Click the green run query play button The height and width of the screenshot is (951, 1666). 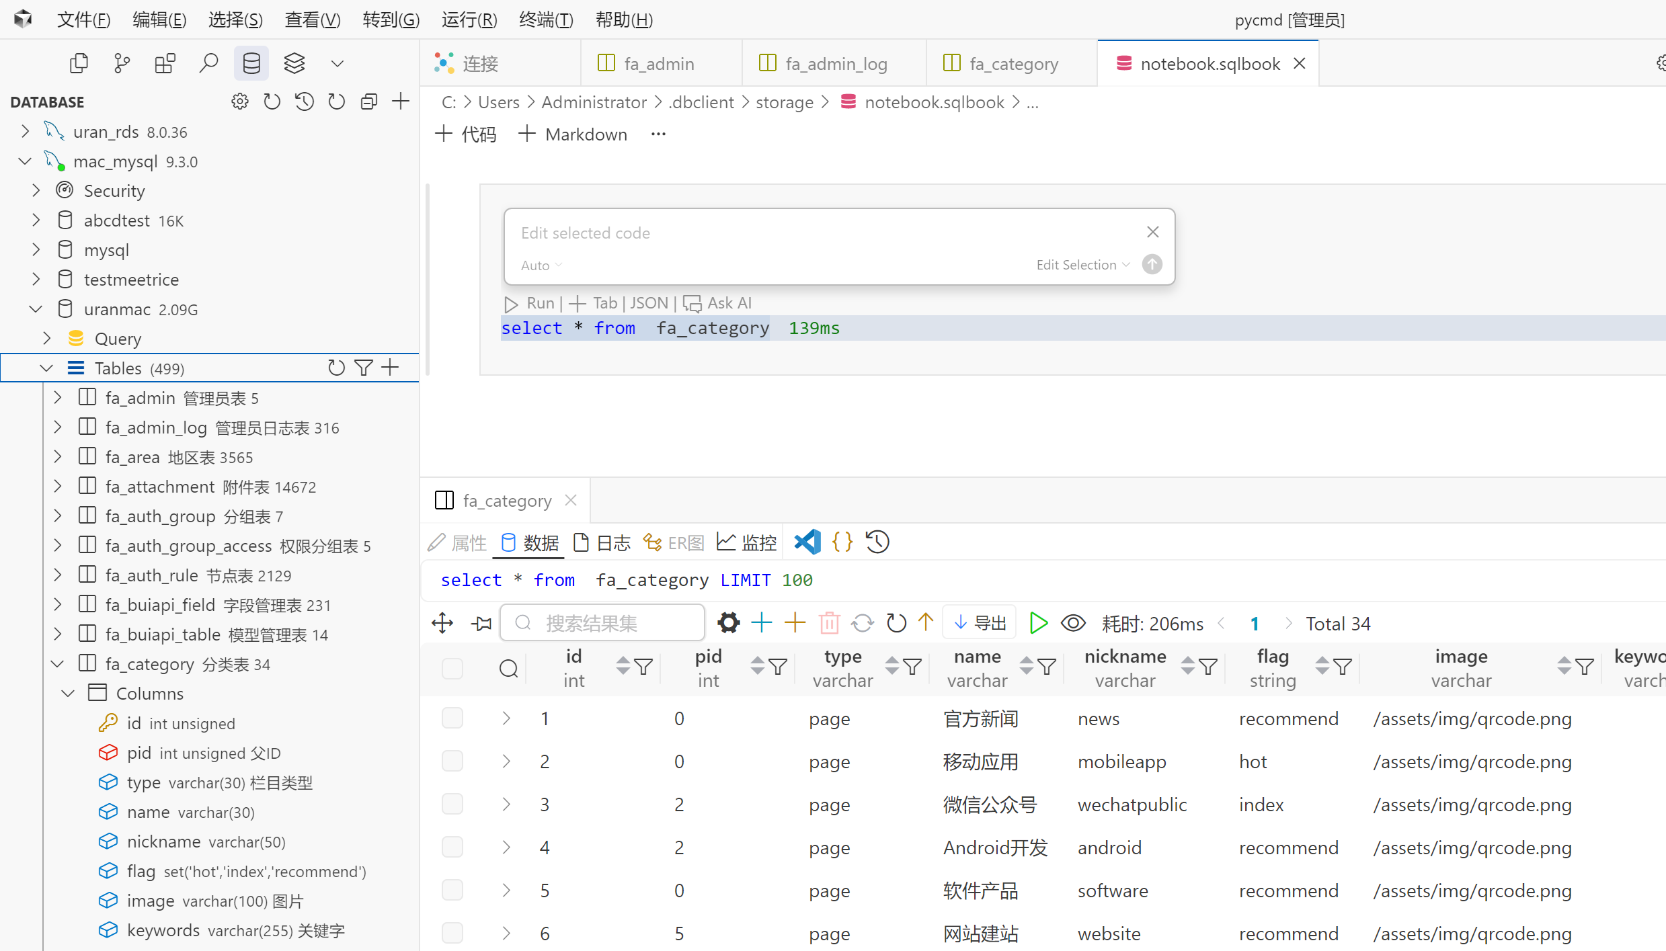click(1038, 623)
